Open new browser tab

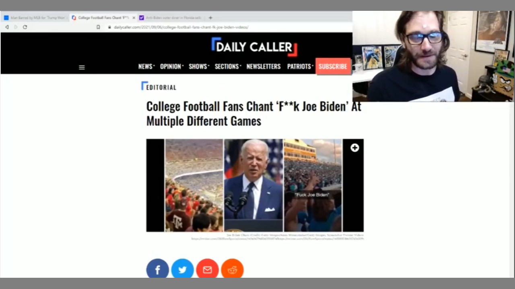pyautogui.click(x=210, y=18)
